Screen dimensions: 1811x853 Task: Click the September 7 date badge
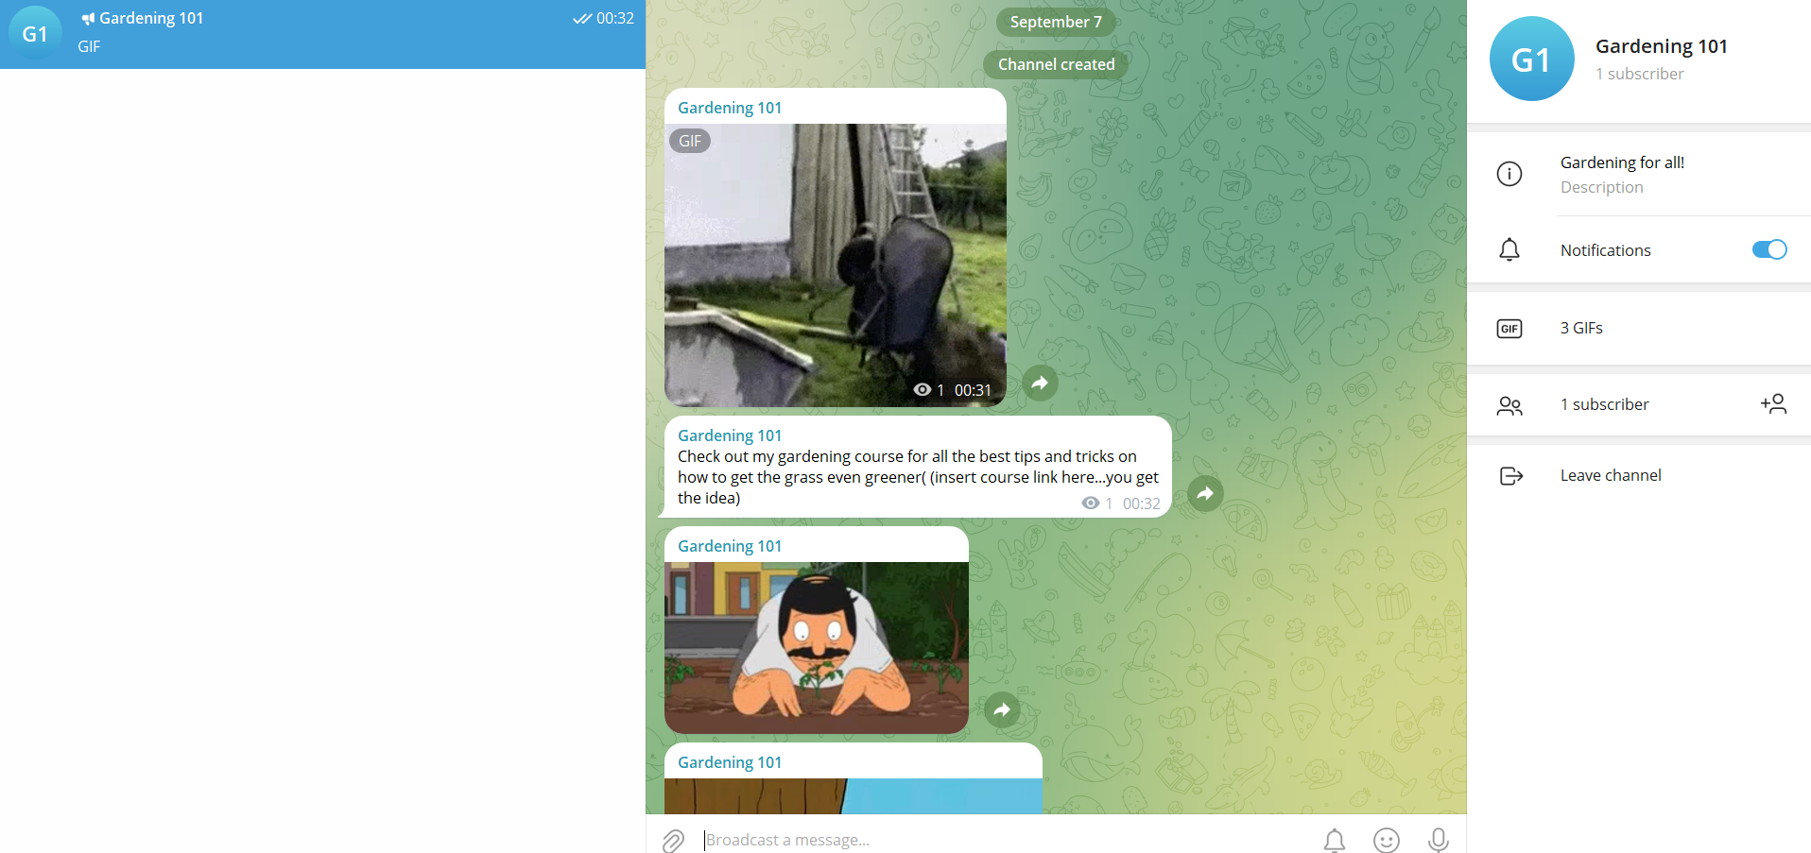click(x=1056, y=22)
